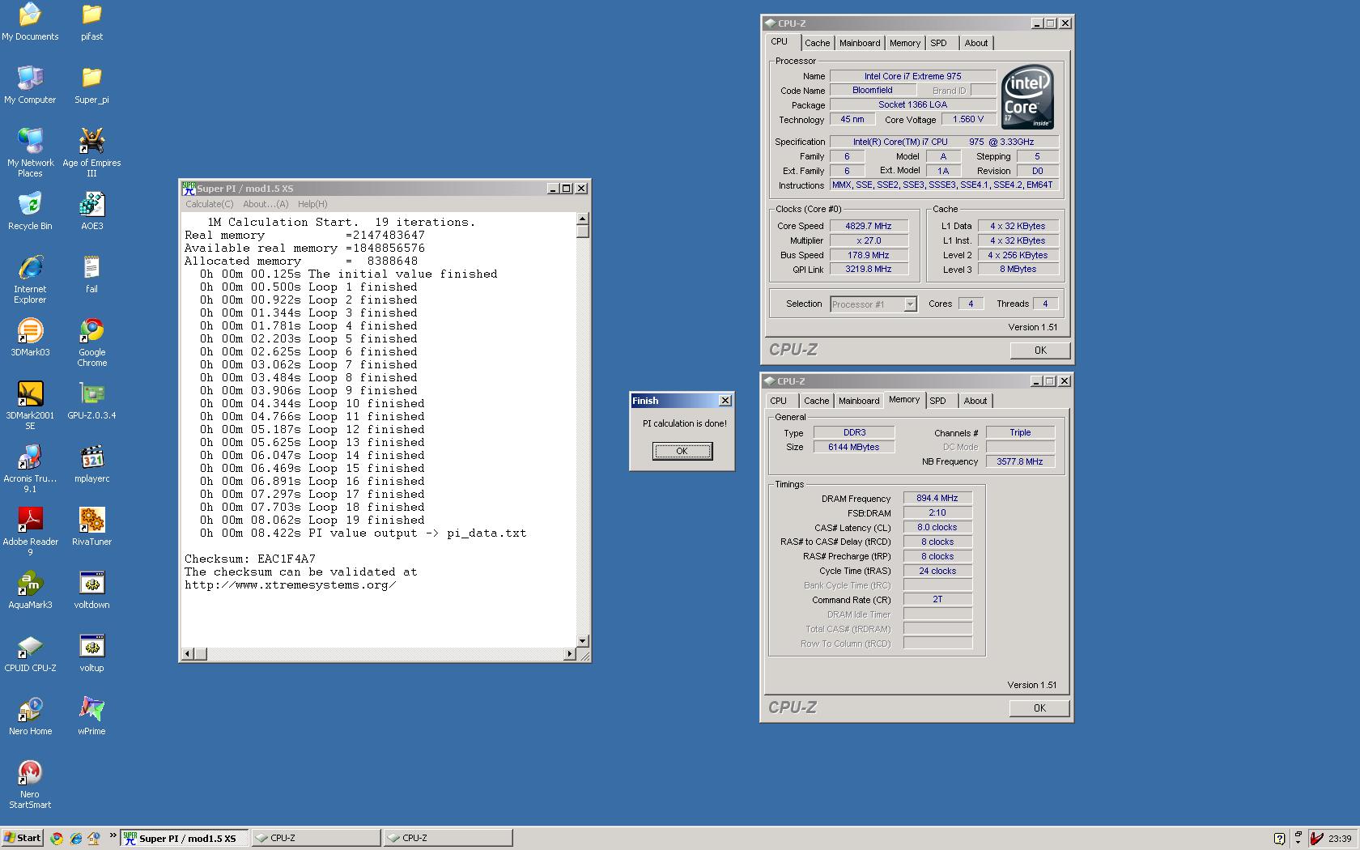Viewport: 1360px width, 850px height.
Task: Select the Nero StartSmart shortcut icon
Action: tap(30, 784)
